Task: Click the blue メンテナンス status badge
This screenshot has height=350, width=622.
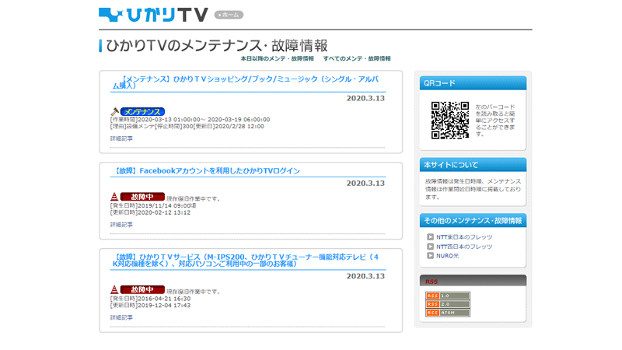Action: pyautogui.click(x=142, y=112)
